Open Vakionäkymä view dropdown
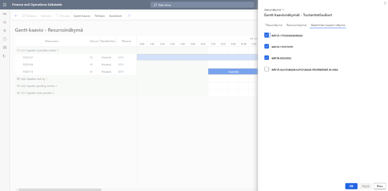Viewport: 388px width, 191px height. (x=274, y=10)
